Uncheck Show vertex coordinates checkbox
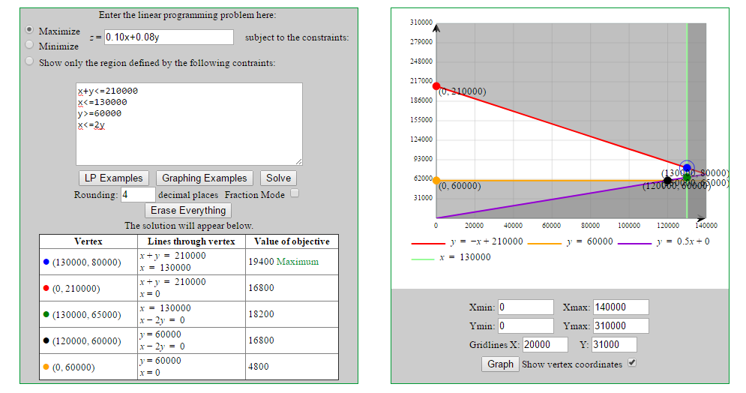This screenshot has height=393, width=746. [x=632, y=363]
